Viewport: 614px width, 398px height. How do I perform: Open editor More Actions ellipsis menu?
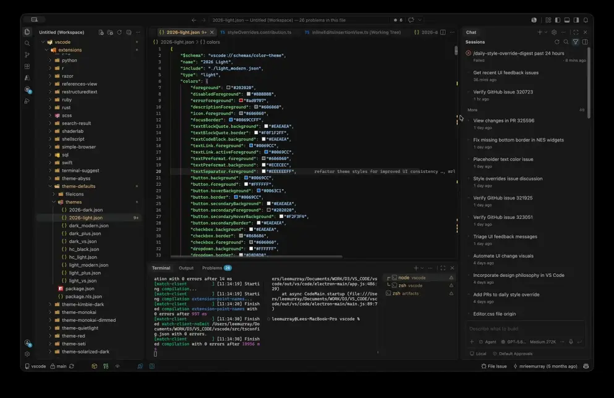(x=452, y=33)
